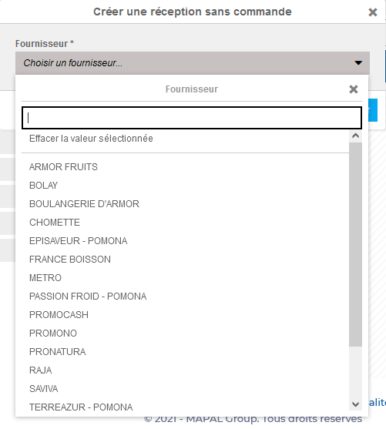Click the scrollbar down arrow
386x429 pixels.
tap(355, 404)
